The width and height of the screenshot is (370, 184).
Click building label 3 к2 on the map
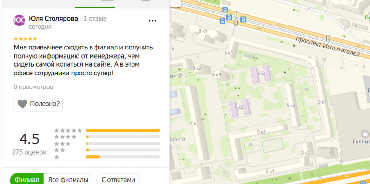click(x=305, y=153)
